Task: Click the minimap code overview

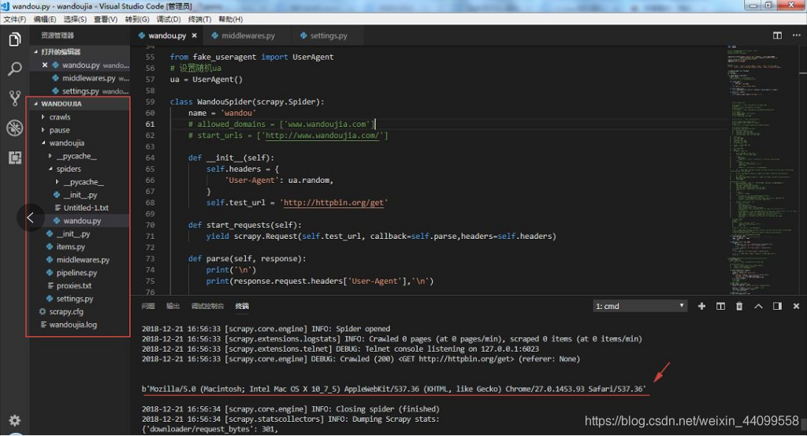Action: (762, 170)
